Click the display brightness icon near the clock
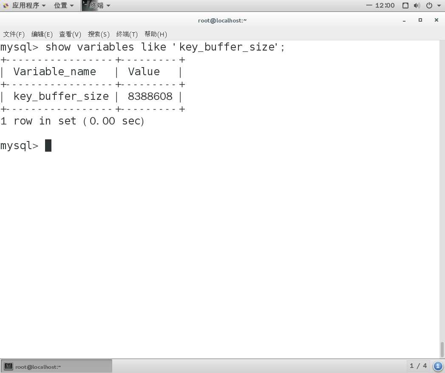Image resolution: width=445 pixels, height=373 pixels. click(x=405, y=6)
